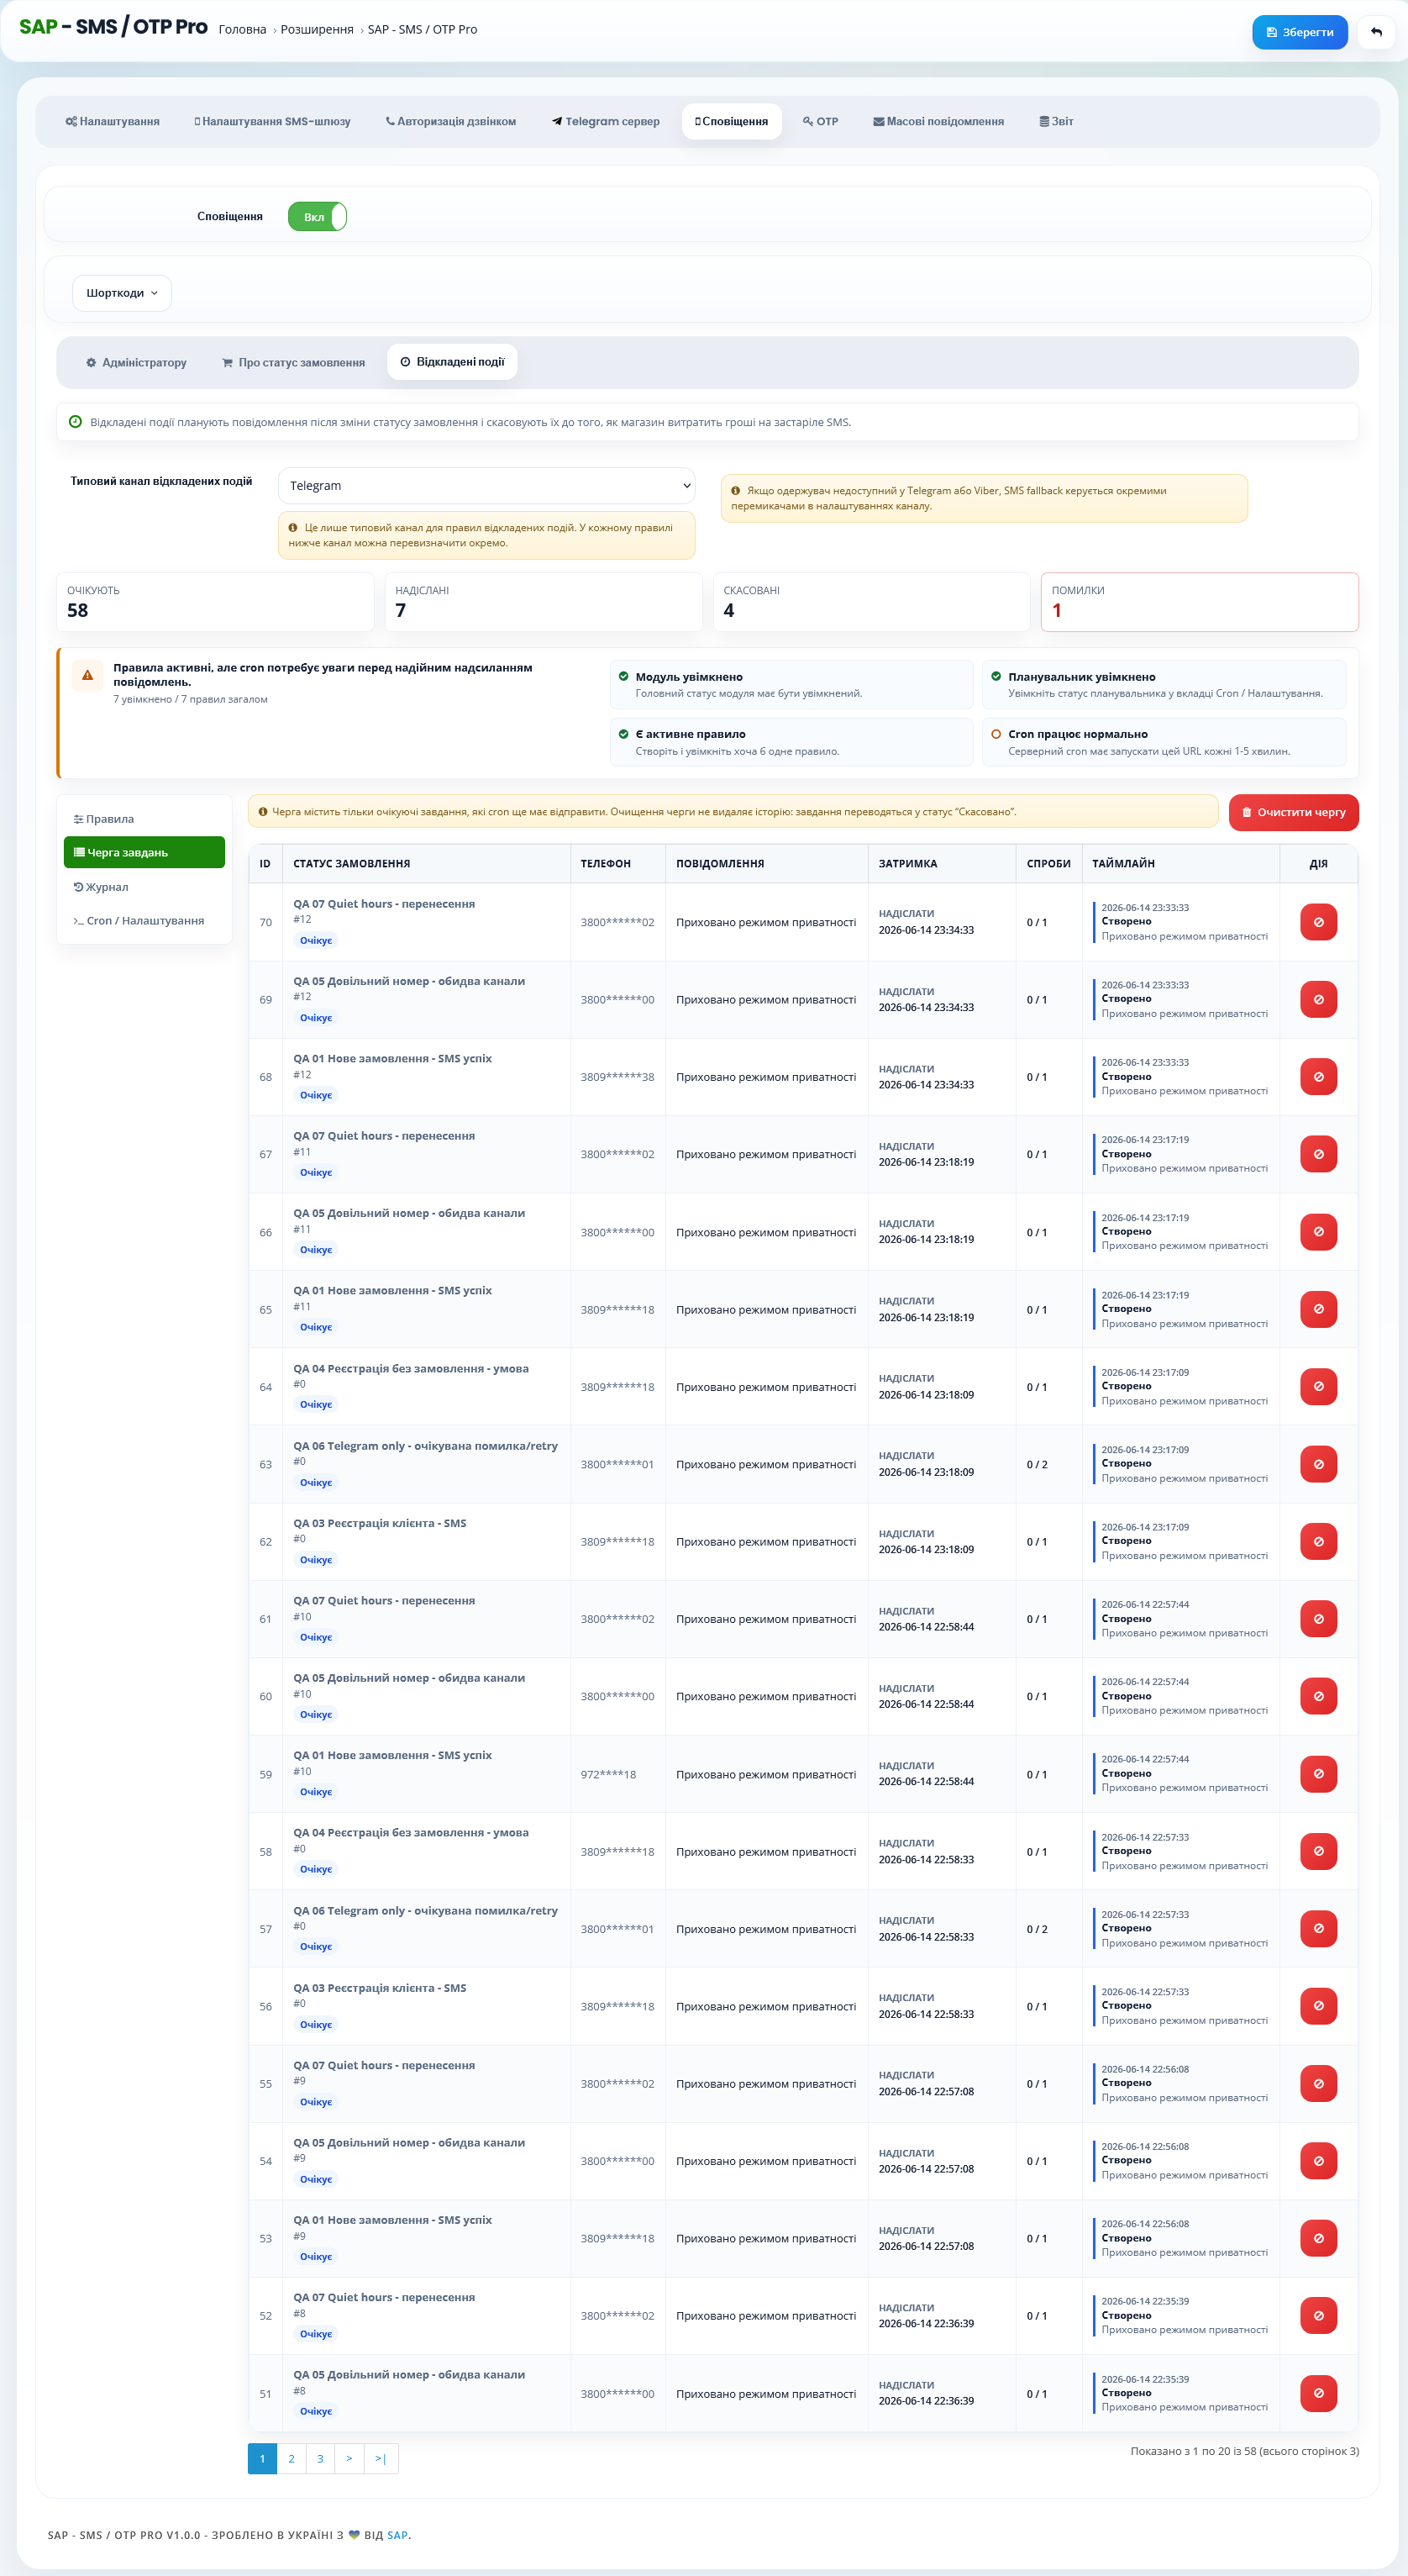Switch to the OTP tab
1408x2576 pixels.
click(821, 122)
